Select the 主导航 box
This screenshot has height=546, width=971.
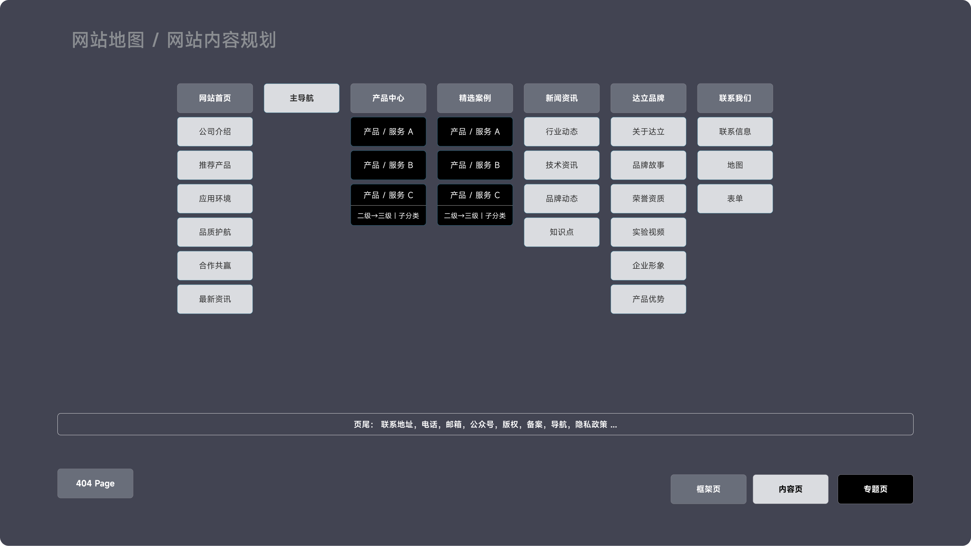[301, 98]
